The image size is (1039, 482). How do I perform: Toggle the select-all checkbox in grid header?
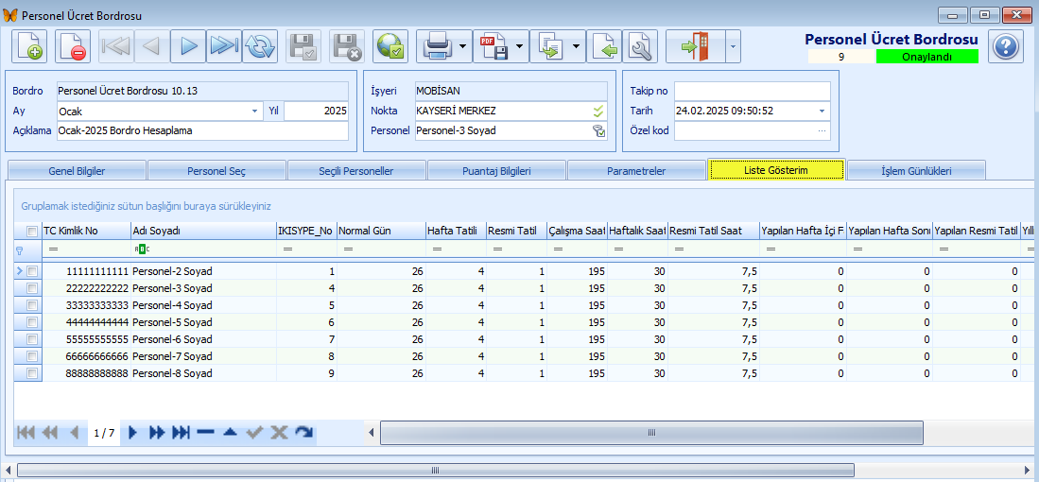[x=32, y=231]
